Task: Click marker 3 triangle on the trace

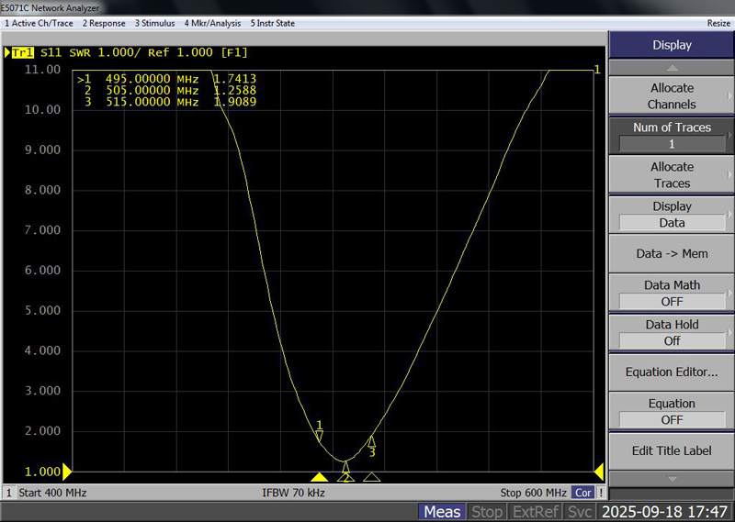Action: [x=371, y=441]
